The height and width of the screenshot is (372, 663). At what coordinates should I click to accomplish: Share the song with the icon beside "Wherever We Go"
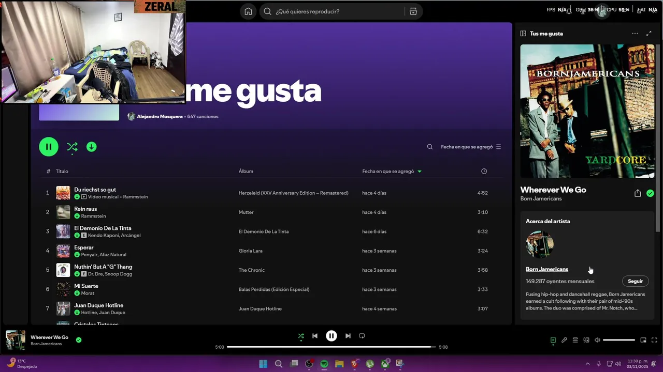pyautogui.click(x=638, y=193)
